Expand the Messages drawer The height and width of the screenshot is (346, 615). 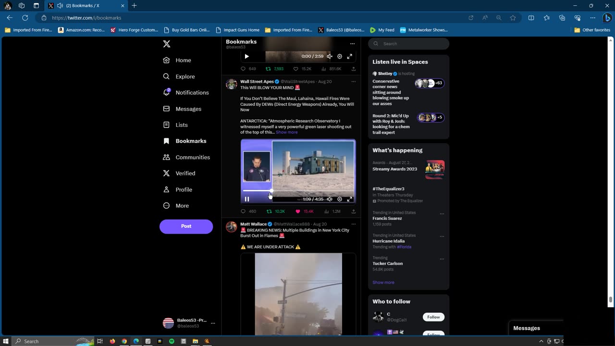[x=536, y=328]
